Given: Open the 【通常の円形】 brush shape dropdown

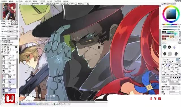Looking at the screenshot, I should 173,87.
